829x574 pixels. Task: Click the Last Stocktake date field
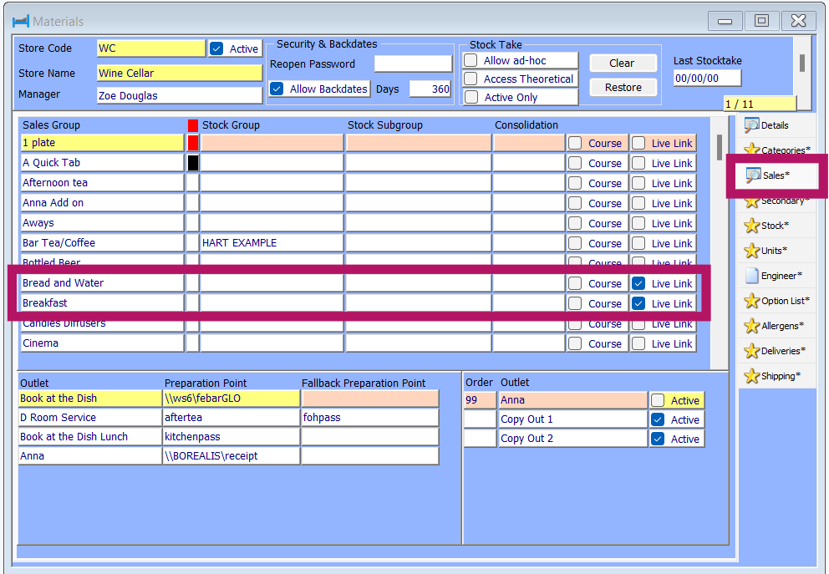coord(707,79)
